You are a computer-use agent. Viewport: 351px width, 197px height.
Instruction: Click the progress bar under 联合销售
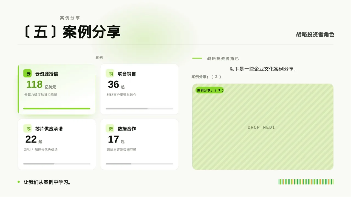pos(139,109)
